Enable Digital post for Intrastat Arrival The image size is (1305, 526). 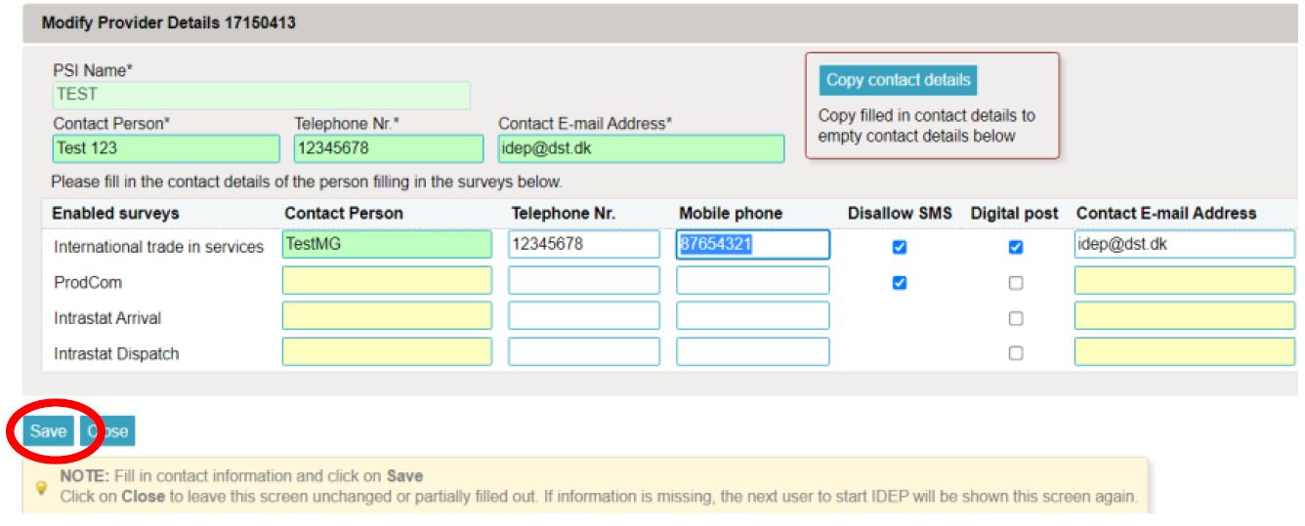1016,318
